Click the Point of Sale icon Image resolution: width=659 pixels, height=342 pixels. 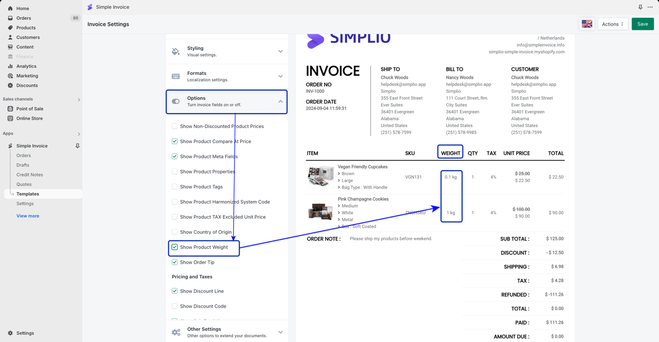coord(10,109)
